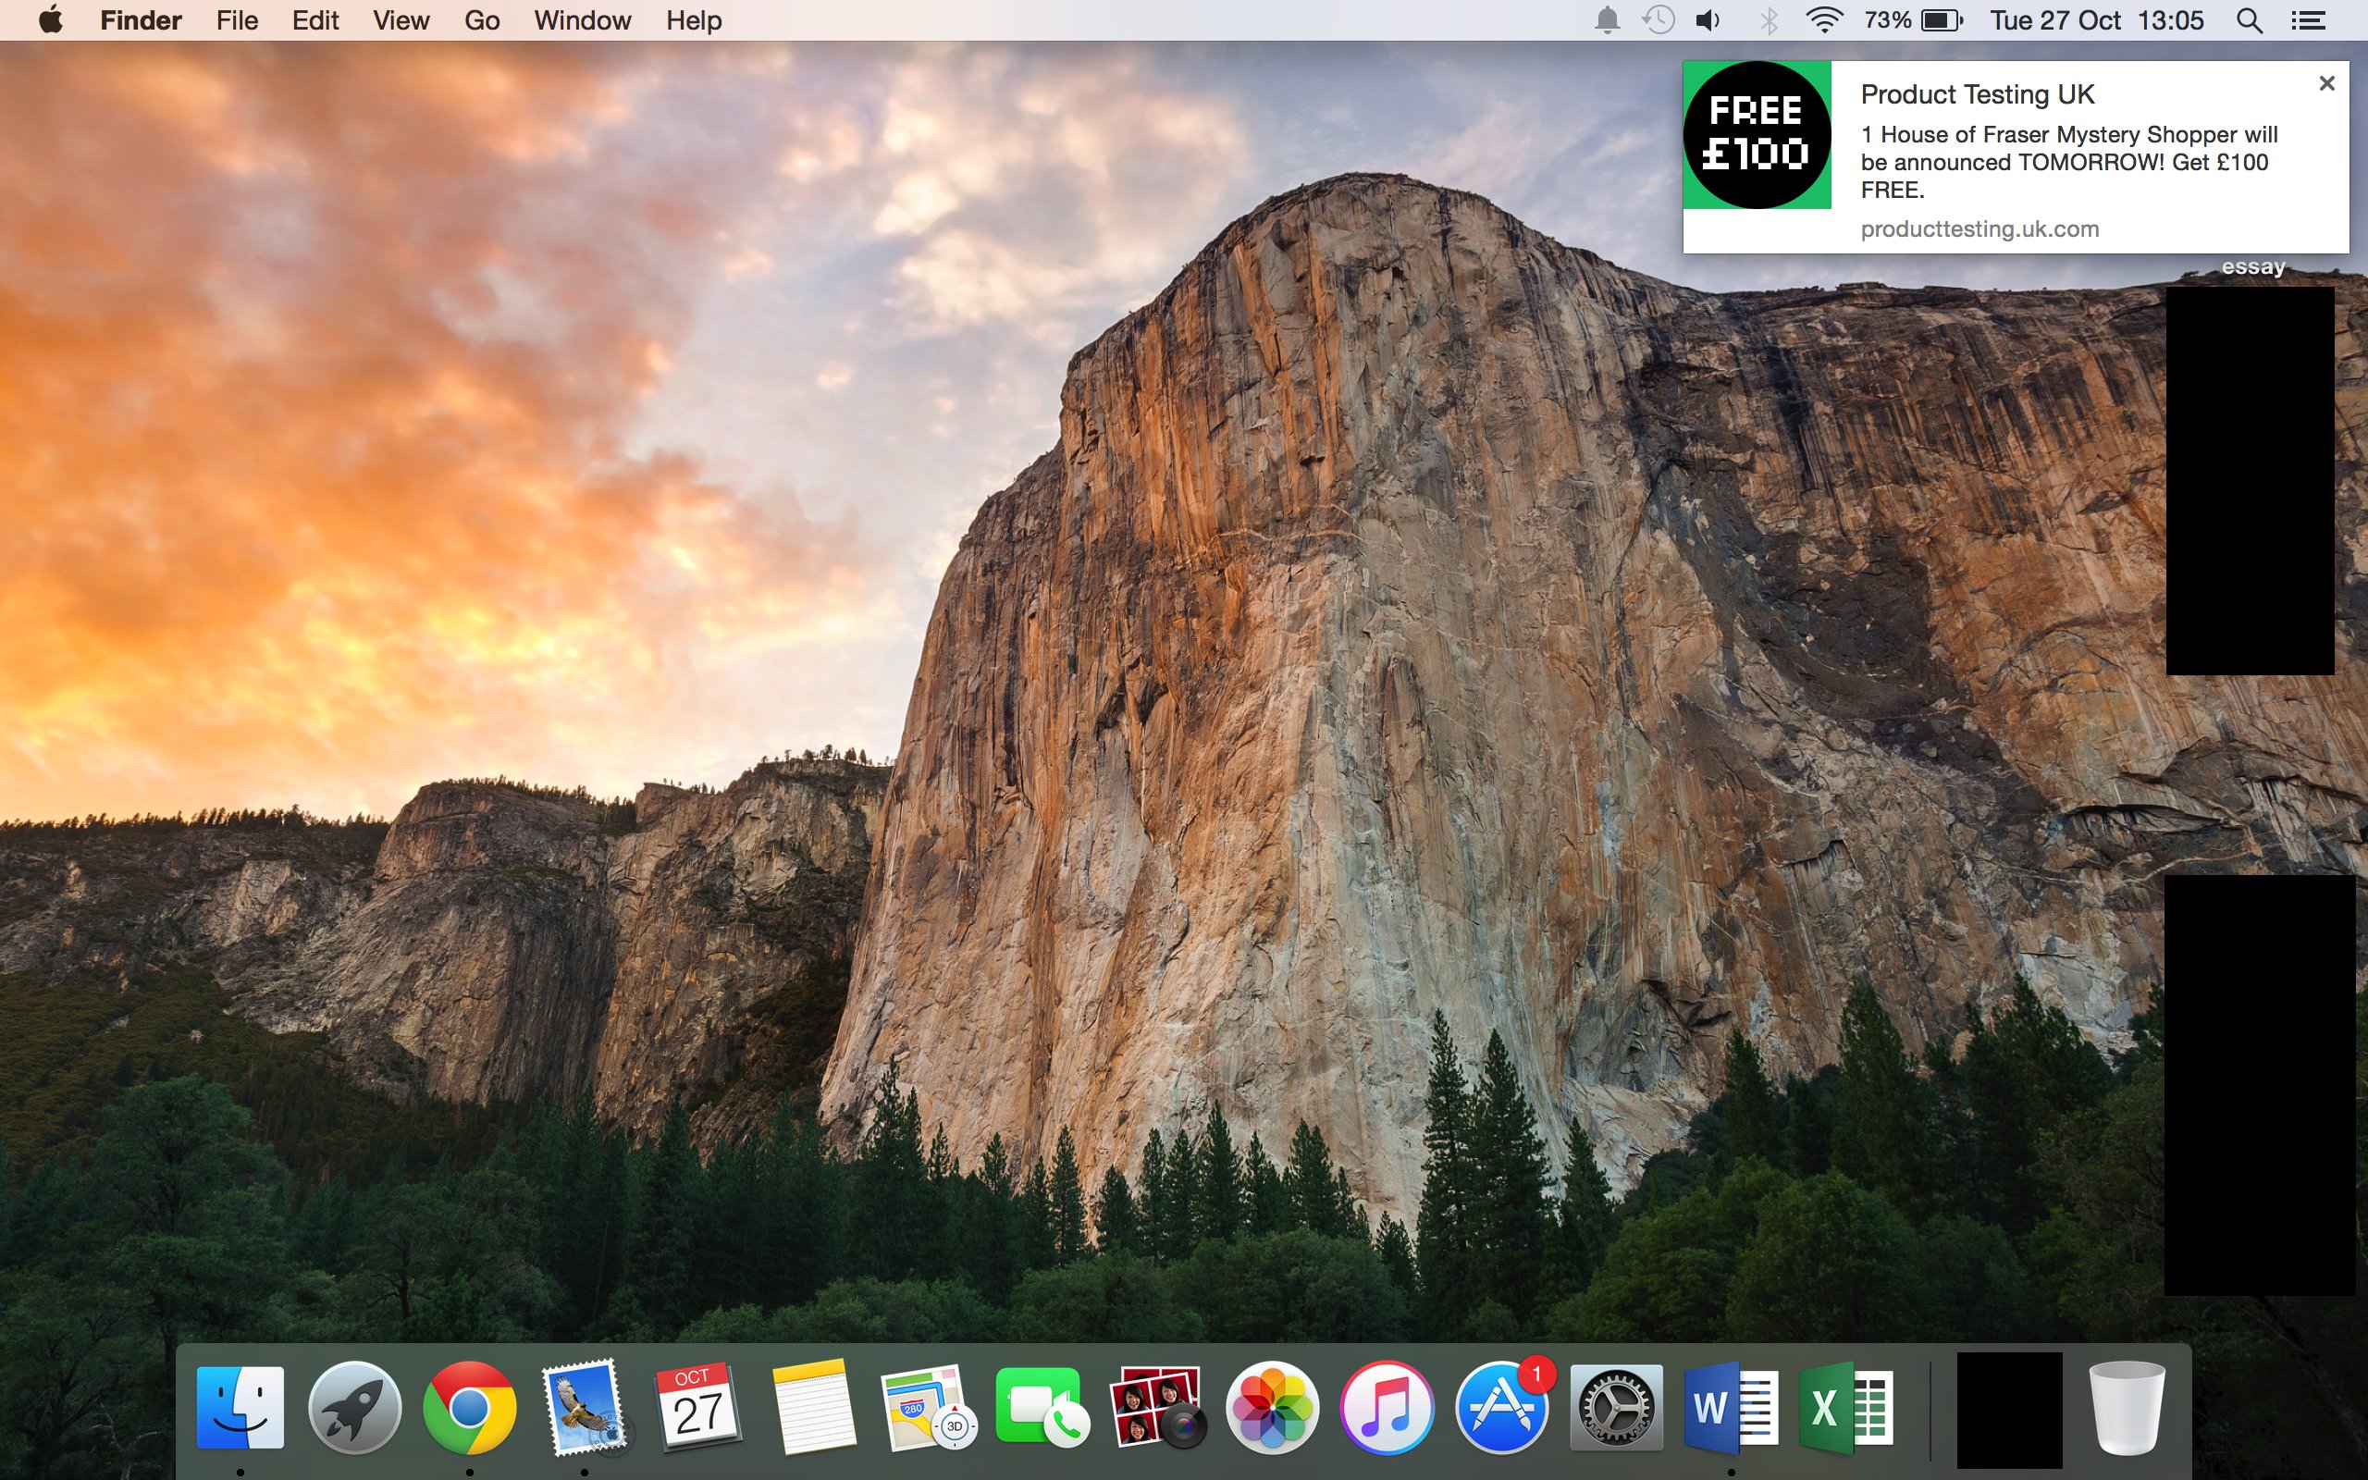Open FaceTime in the Dock

[1042, 1408]
